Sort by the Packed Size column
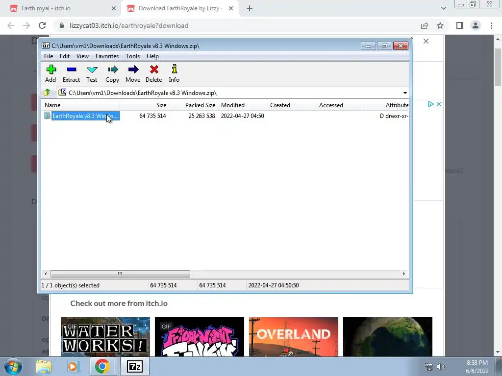This screenshot has height=376, width=502. coord(193,105)
